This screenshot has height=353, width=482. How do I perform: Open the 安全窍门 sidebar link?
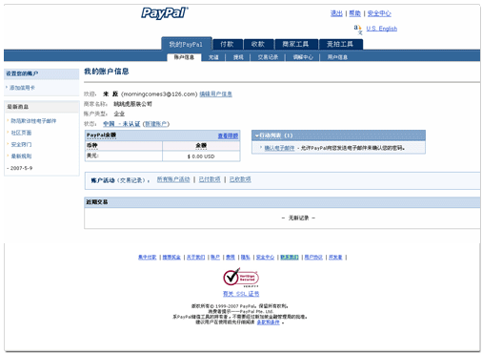tap(21, 144)
